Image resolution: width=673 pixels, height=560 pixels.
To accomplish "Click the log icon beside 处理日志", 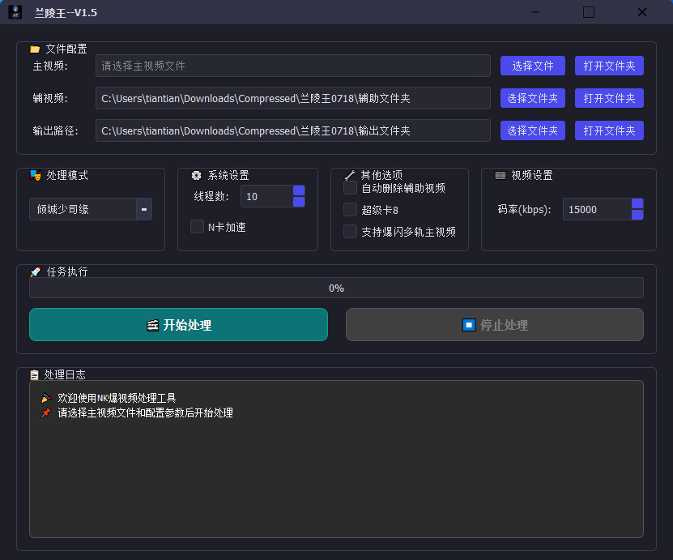I will [34, 374].
